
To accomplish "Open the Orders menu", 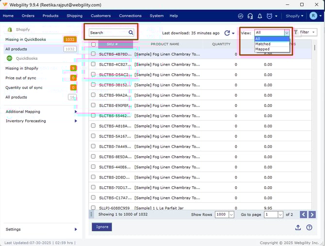I will coord(28,16).
